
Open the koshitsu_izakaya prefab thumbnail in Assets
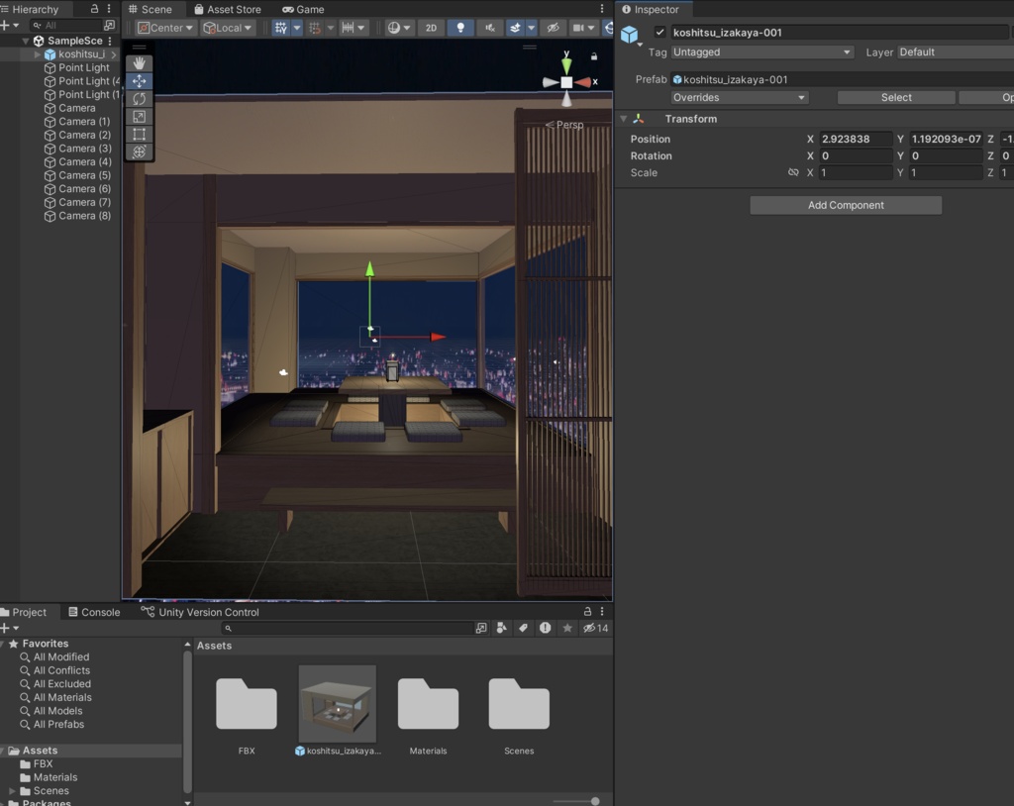[x=337, y=703]
